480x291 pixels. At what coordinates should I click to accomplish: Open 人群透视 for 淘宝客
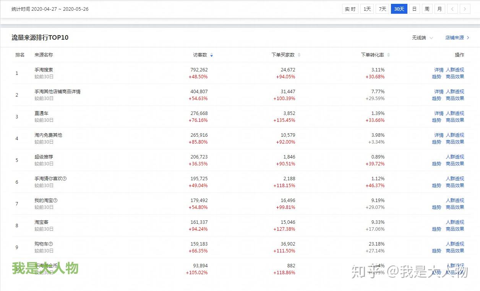455,222
